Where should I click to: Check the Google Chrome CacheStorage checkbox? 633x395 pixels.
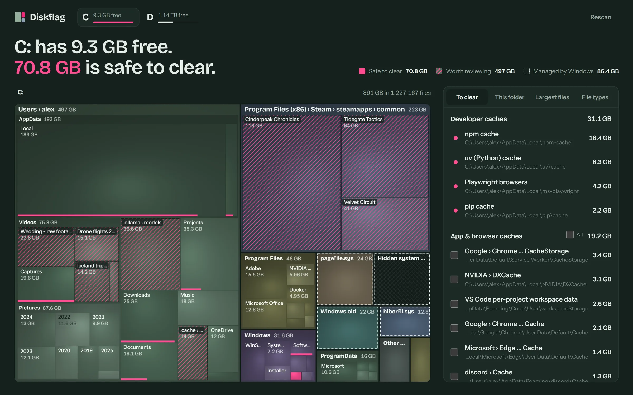point(454,255)
